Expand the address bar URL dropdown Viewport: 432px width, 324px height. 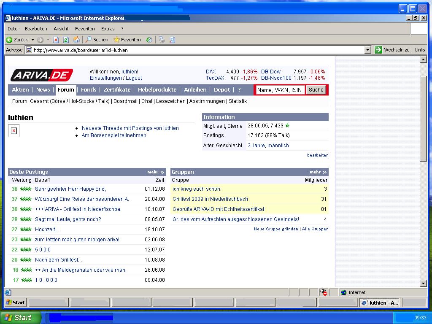click(367, 50)
